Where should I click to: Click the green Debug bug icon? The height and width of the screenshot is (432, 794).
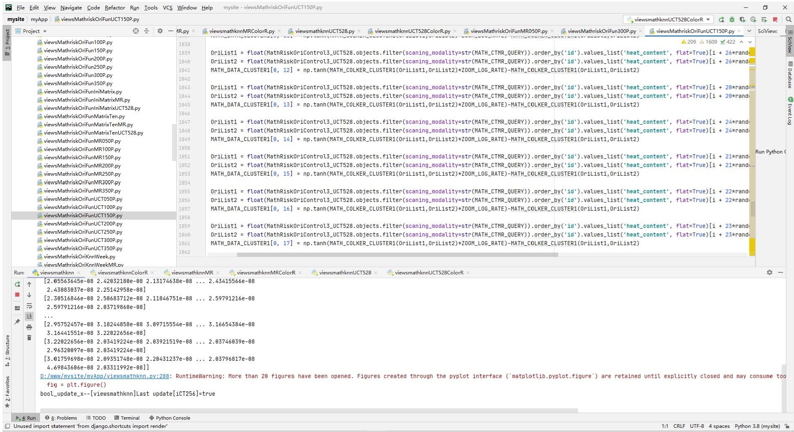(732, 19)
